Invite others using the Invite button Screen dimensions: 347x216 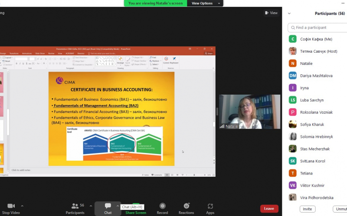(x=308, y=209)
